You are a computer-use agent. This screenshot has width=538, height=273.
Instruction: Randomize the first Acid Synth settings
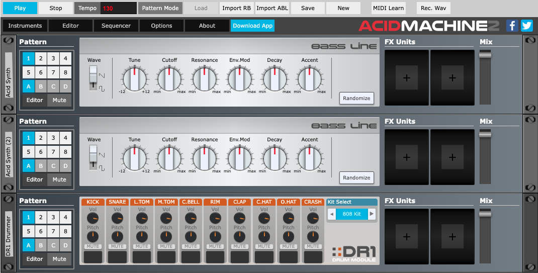coord(356,99)
